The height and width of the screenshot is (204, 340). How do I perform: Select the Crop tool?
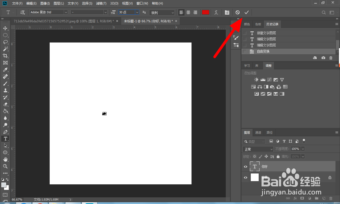point(5,56)
